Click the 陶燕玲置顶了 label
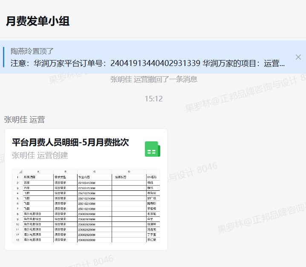 32,51
